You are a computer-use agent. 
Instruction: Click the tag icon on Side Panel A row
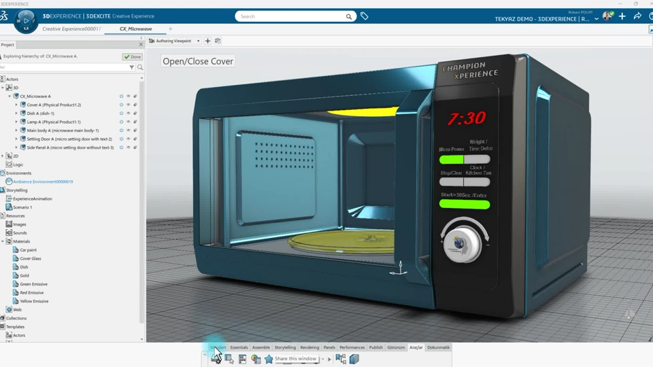point(135,147)
